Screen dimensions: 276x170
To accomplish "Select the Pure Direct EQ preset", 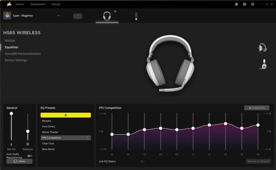I will point(49,126).
